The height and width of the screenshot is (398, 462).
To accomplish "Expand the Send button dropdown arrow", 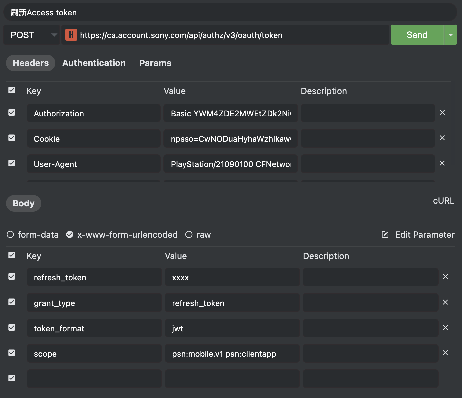I will coord(451,35).
